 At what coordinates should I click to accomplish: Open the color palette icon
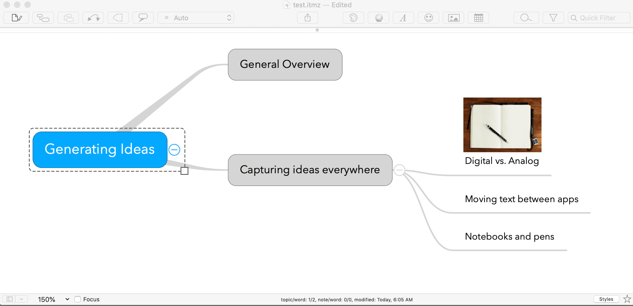pyautogui.click(x=353, y=18)
